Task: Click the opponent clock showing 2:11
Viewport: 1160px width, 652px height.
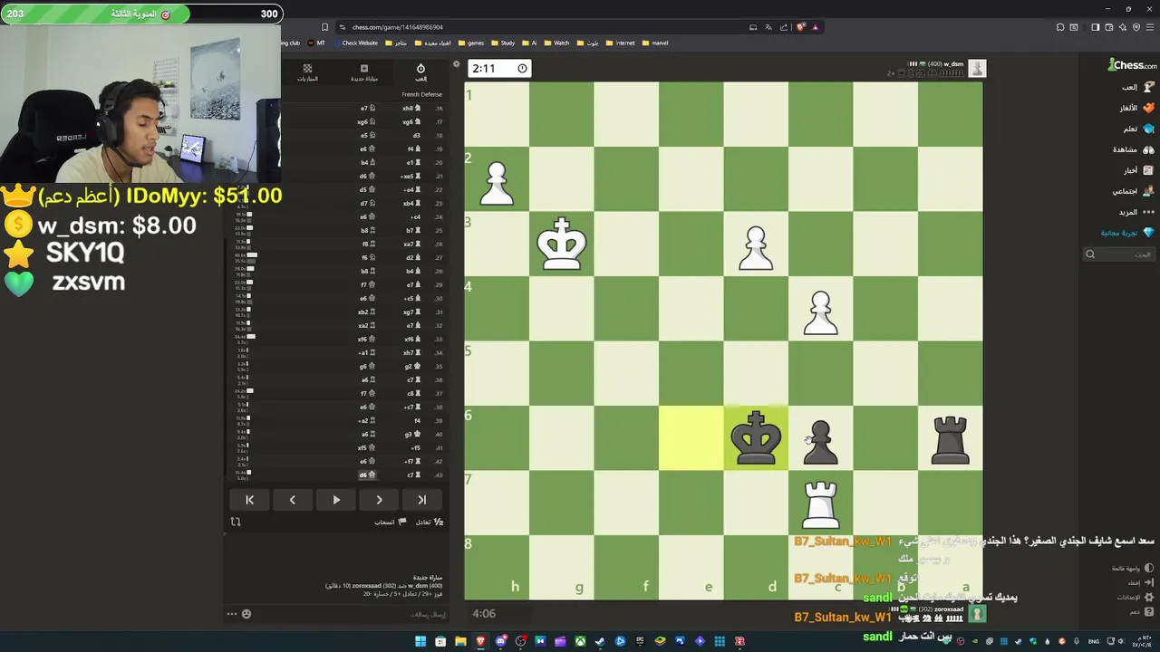Action: click(498, 68)
